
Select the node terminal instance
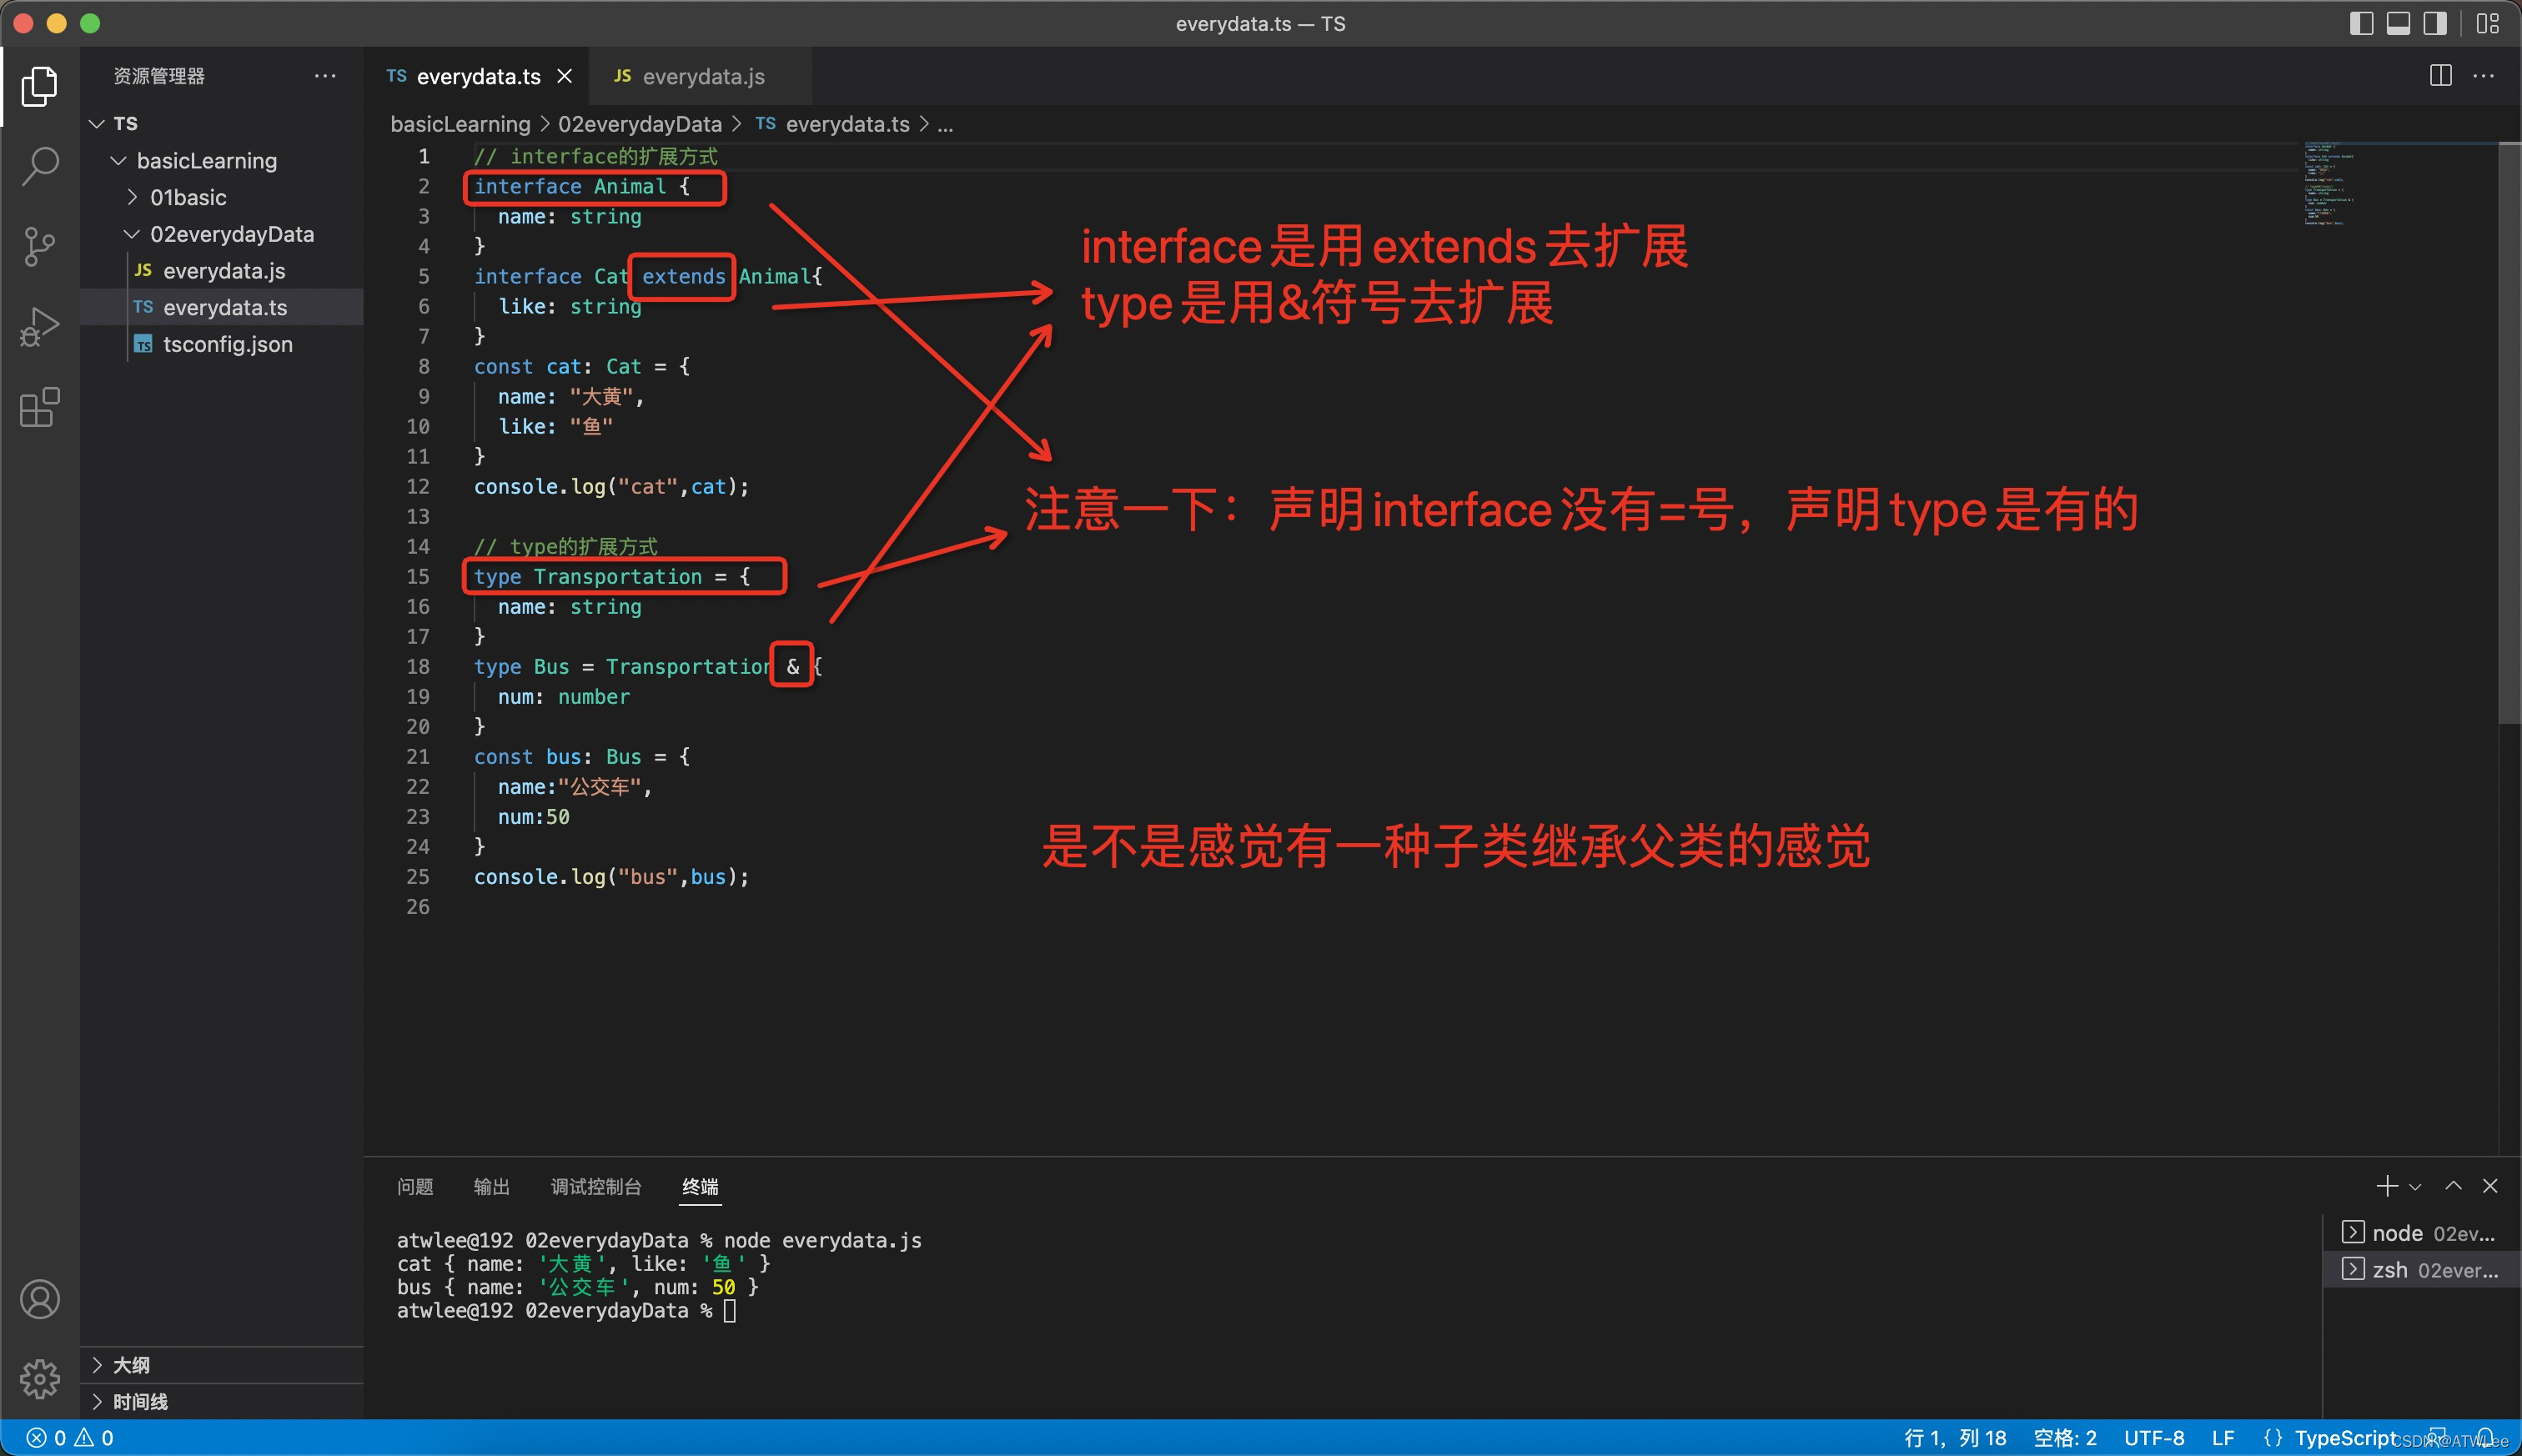[2420, 1233]
